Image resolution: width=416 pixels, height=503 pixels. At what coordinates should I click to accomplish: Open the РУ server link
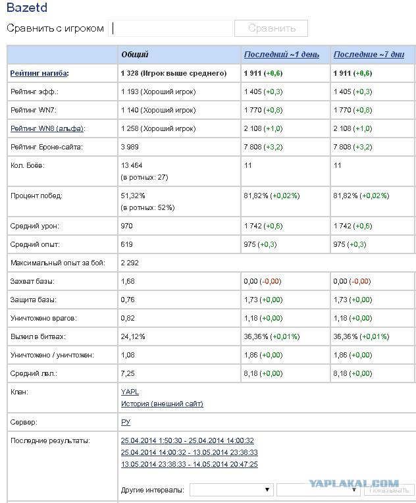pos(126,422)
